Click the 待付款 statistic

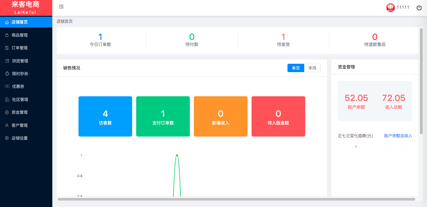click(192, 40)
